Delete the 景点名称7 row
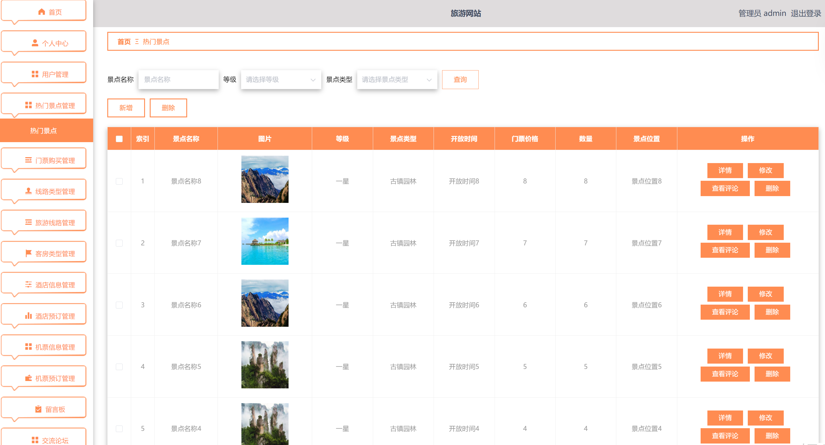The width and height of the screenshot is (825, 445). click(x=772, y=250)
